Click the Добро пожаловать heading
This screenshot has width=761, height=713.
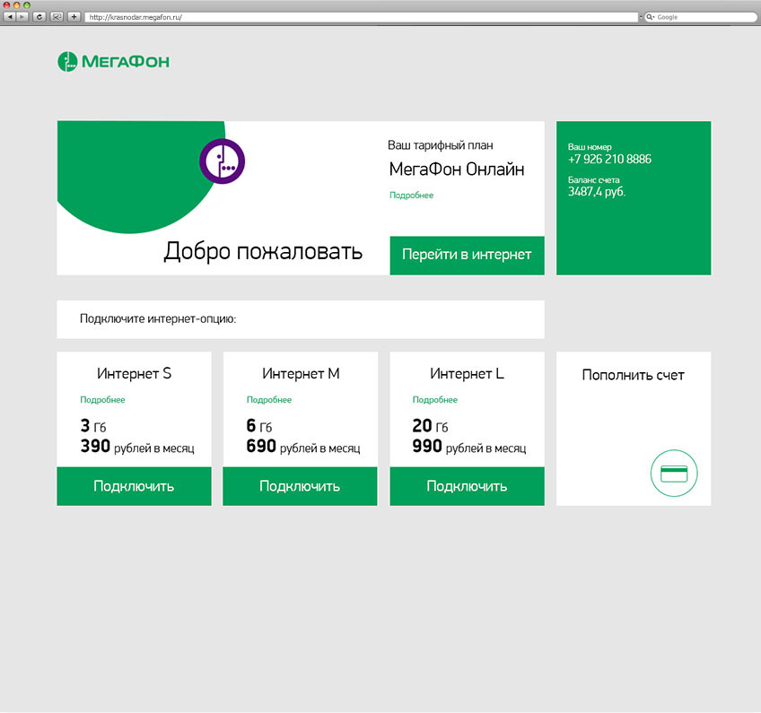pyautogui.click(x=263, y=252)
